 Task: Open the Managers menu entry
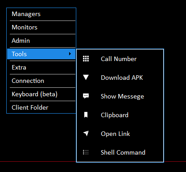(x=41, y=14)
